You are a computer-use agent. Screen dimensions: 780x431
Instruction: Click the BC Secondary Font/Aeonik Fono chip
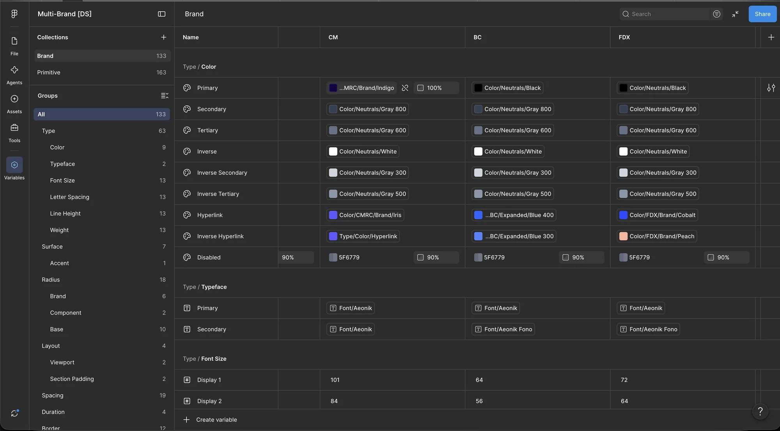click(503, 329)
